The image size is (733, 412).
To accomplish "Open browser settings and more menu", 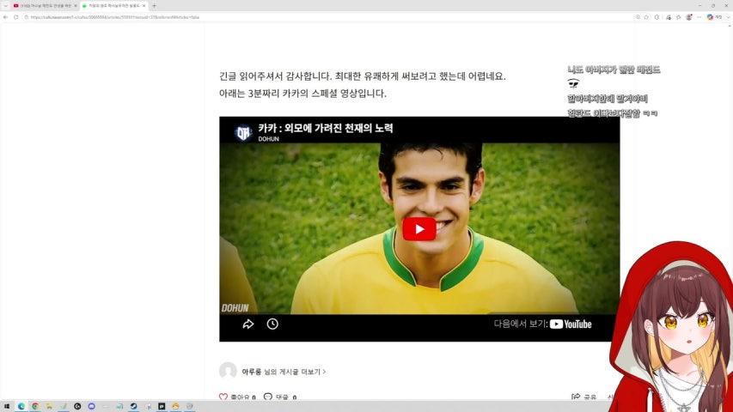I will pyautogui.click(x=699, y=17).
